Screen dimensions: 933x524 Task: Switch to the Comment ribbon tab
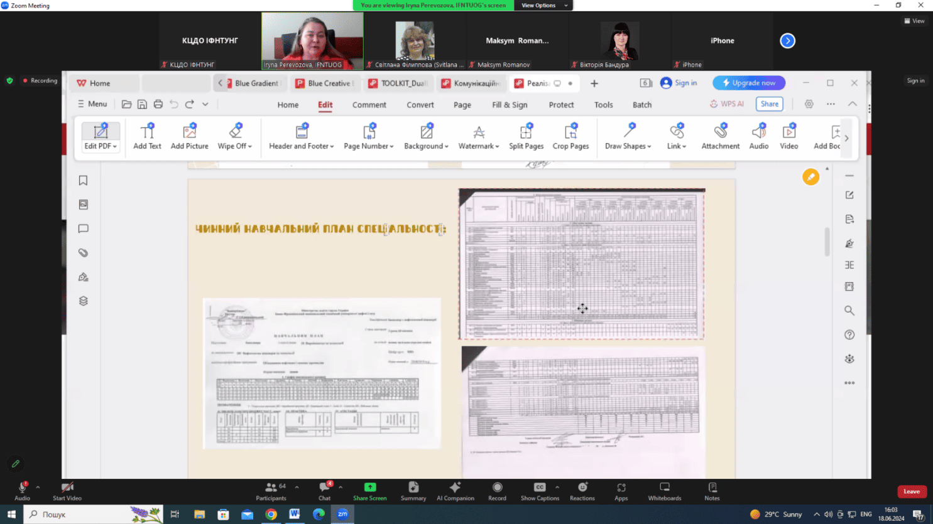pyautogui.click(x=369, y=105)
